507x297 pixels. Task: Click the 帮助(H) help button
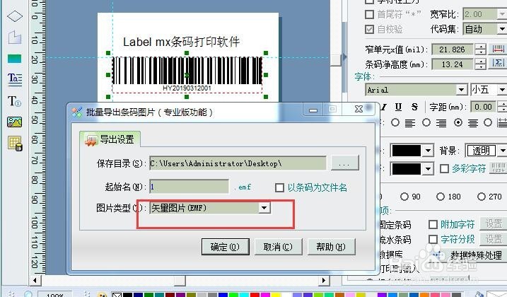[x=331, y=248]
